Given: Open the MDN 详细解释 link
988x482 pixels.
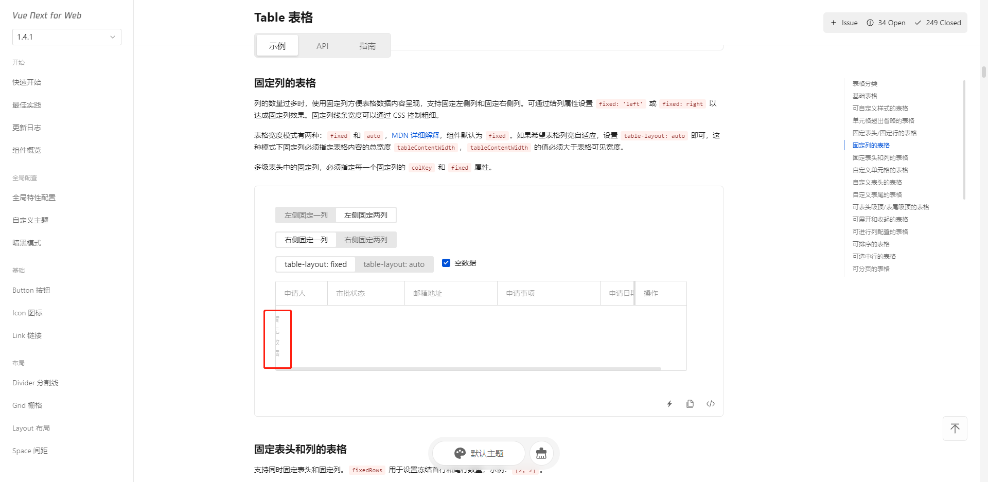Looking at the screenshot, I should tap(416, 135).
